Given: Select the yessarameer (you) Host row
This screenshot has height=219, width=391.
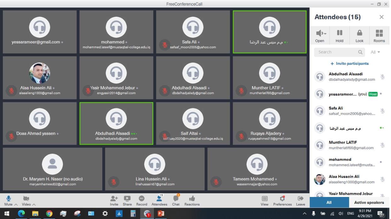Looking at the screenshot, I should click(x=349, y=94).
